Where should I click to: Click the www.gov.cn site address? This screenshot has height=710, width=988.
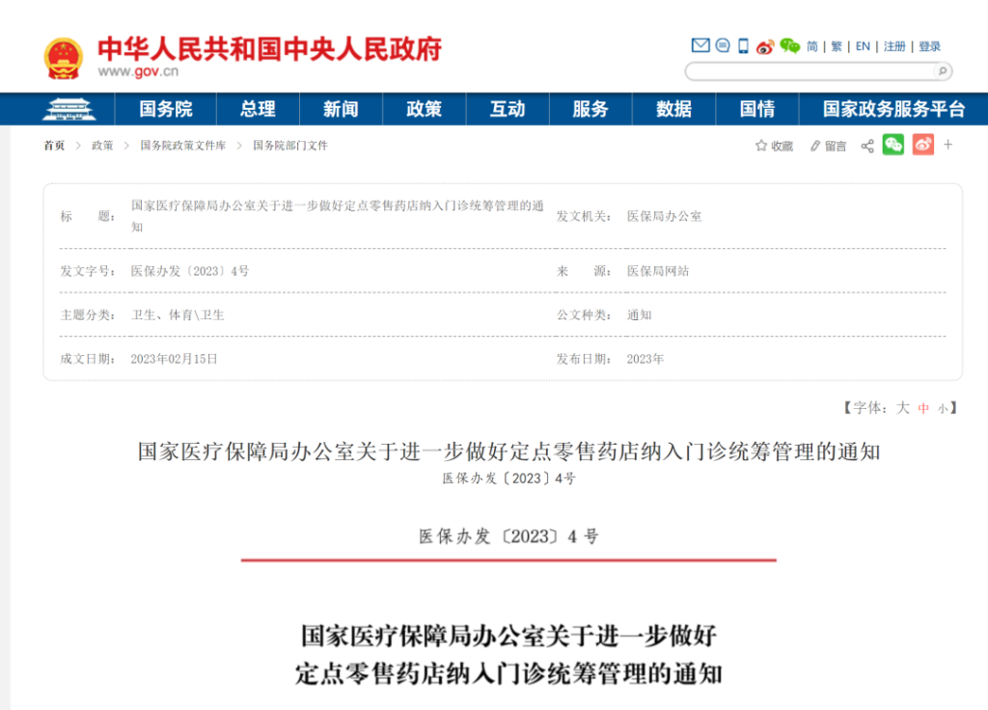(138, 71)
